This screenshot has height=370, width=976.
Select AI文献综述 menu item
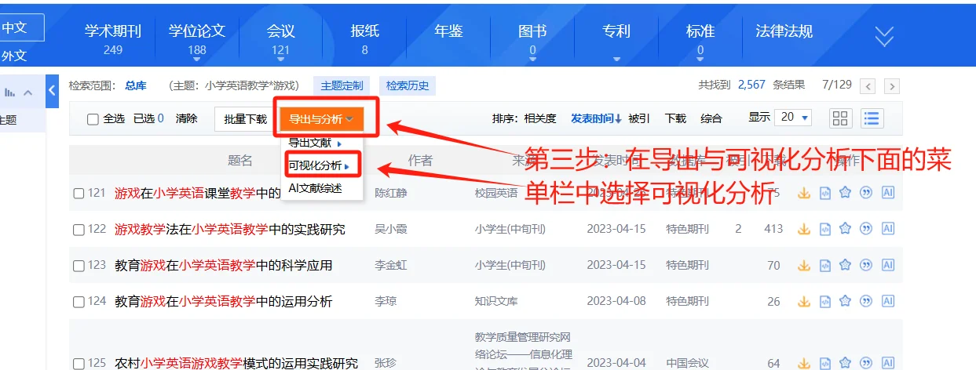[315, 188]
